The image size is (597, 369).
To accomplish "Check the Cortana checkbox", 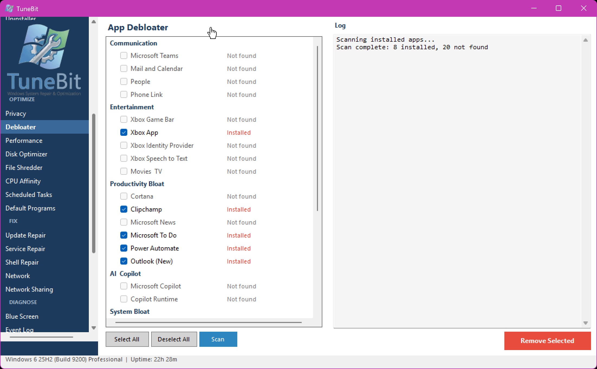I will click(124, 196).
